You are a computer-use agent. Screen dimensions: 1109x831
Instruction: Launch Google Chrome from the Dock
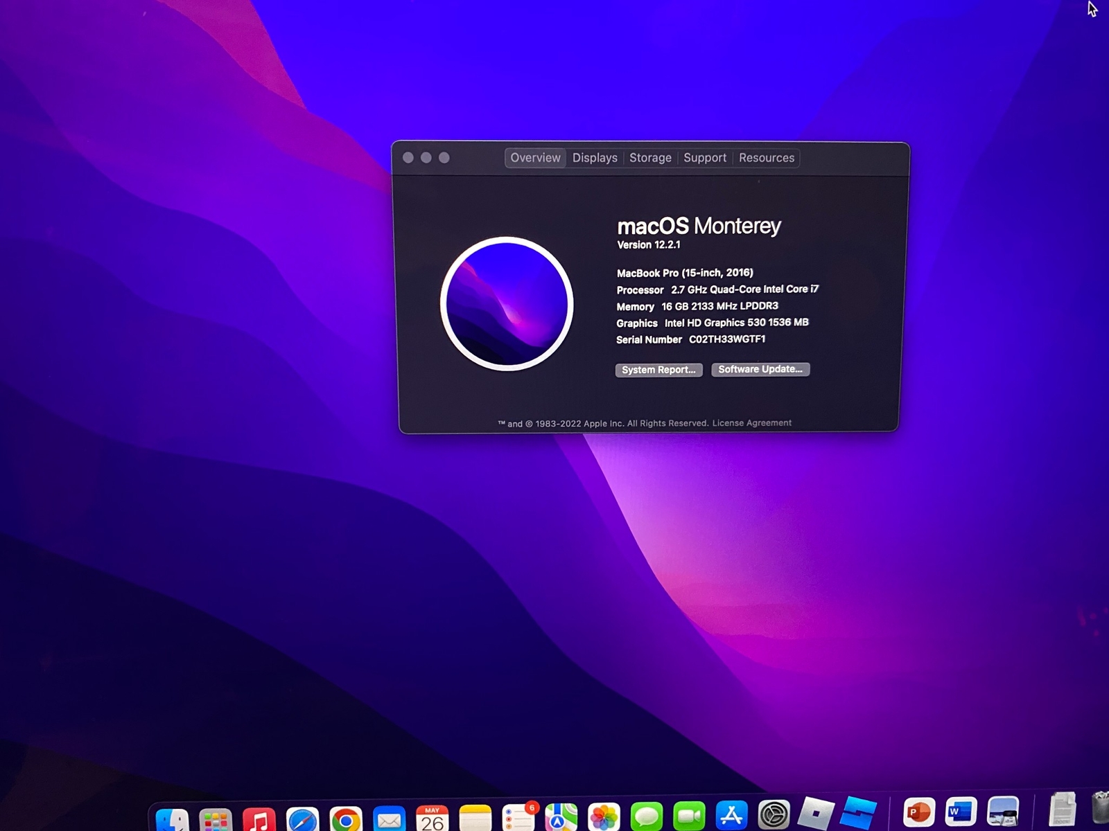pyautogui.click(x=346, y=819)
